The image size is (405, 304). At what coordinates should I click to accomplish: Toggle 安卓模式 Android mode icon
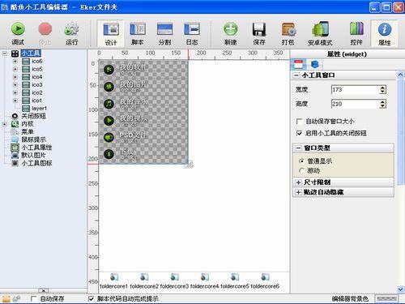coord(320,29)
